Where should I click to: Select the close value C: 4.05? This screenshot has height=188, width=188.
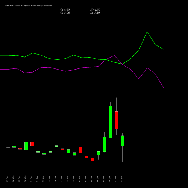[x=65, y=10]
